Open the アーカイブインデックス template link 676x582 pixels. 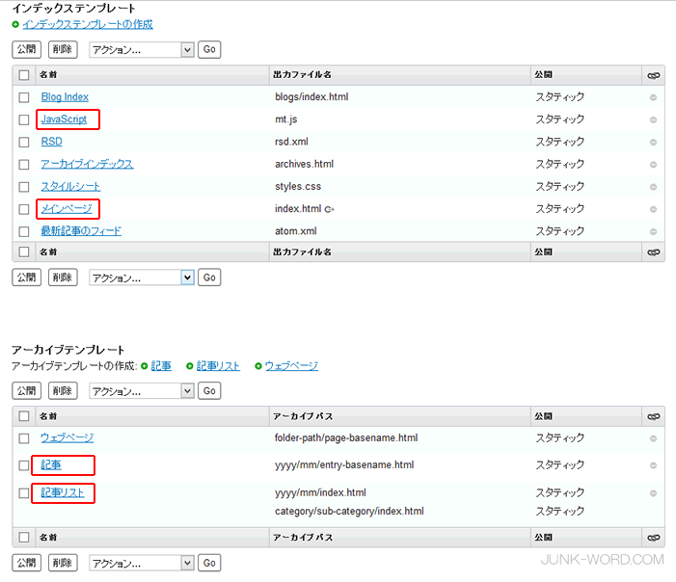pos(87,164)
